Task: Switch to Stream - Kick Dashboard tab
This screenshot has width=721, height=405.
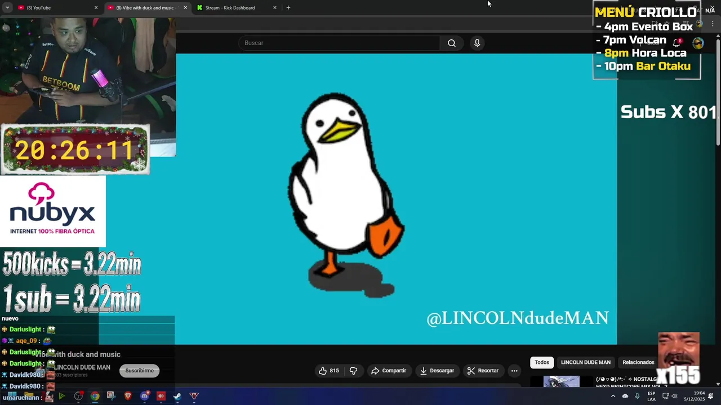Action: click(235, 8)
